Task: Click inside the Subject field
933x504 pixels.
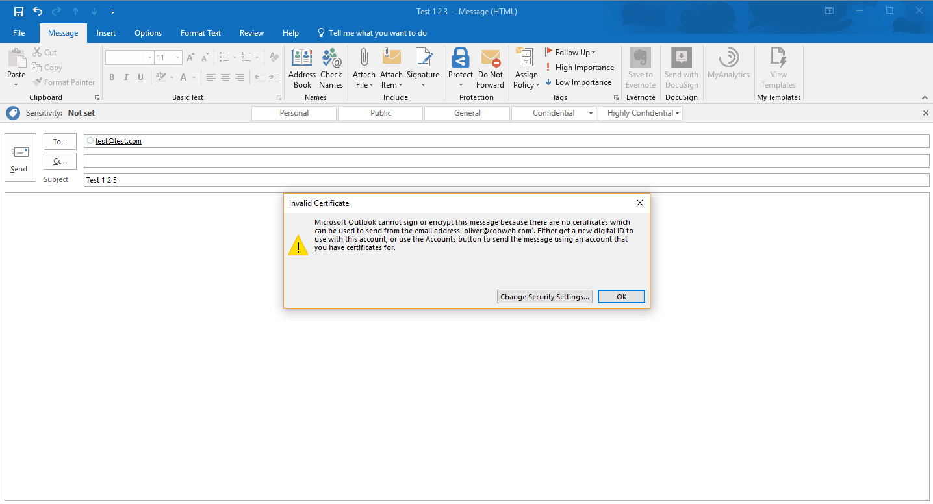Action: pyautogui.click(x=260, y=179)
